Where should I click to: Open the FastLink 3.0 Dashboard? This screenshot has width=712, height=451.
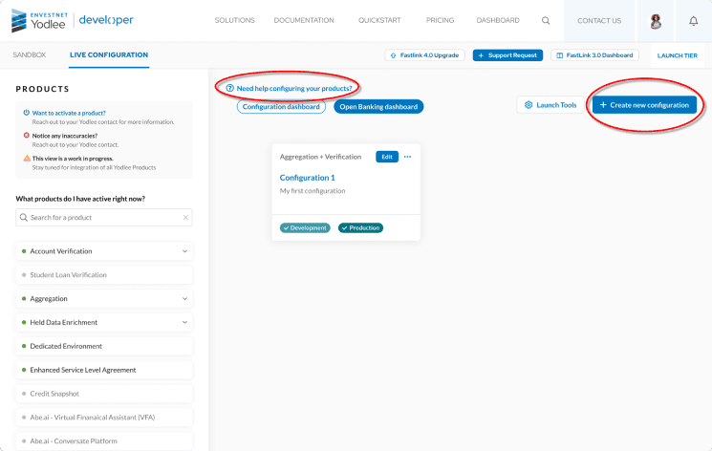[594, 55]
